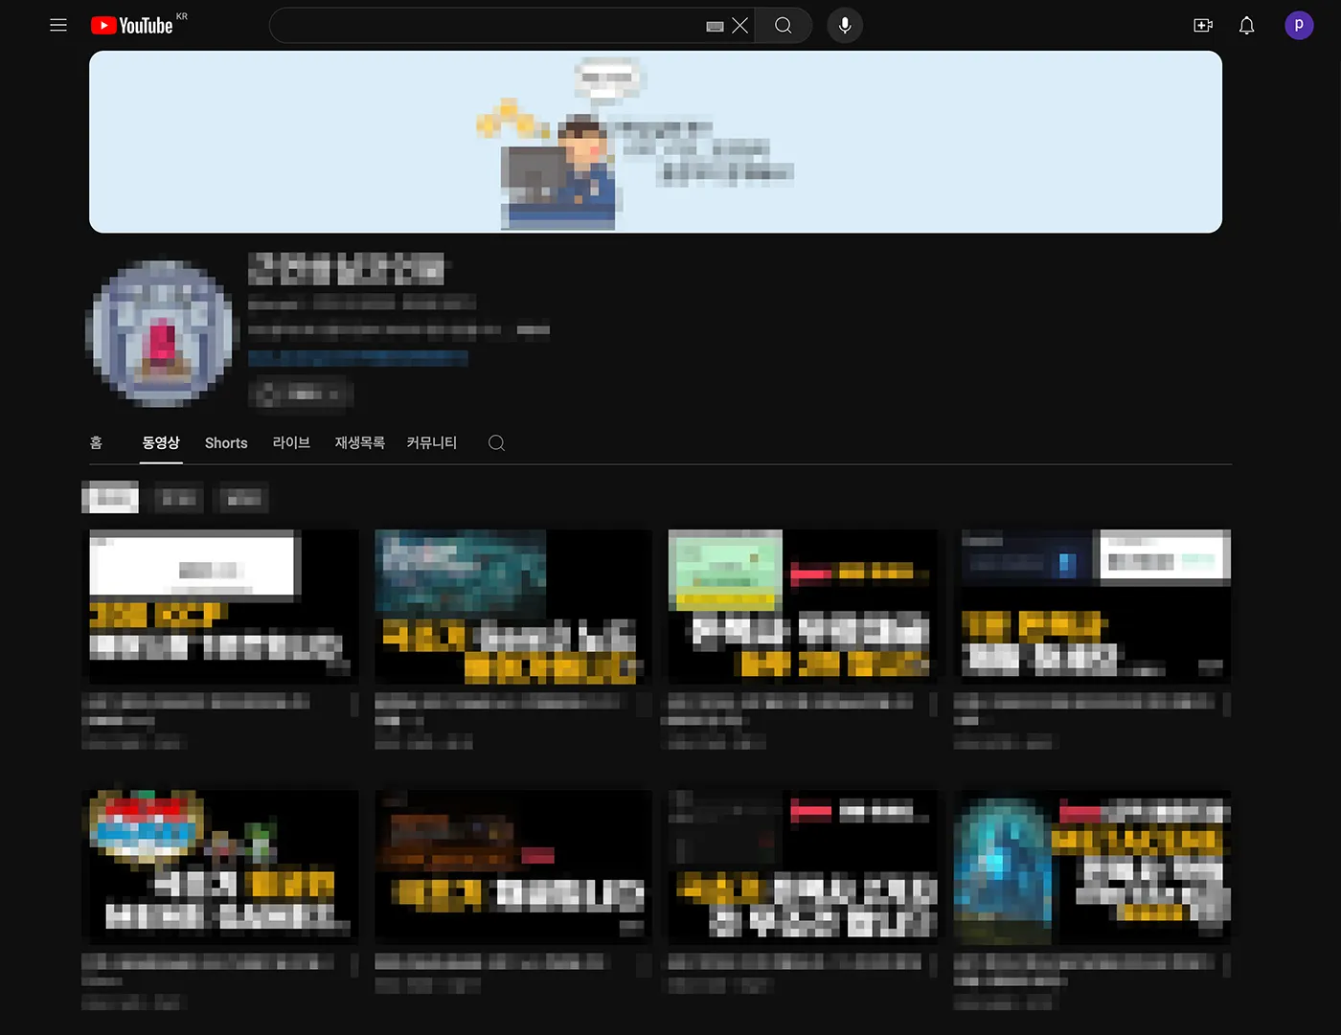Open the 재생목록 tab
Image resolution: width=1341 pixels, height=1035 pixels.
(359, 442)
